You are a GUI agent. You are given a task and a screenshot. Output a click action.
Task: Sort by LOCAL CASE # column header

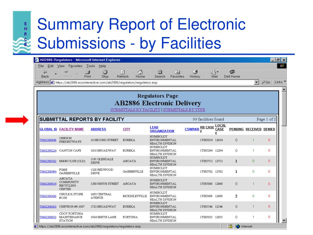220,129
